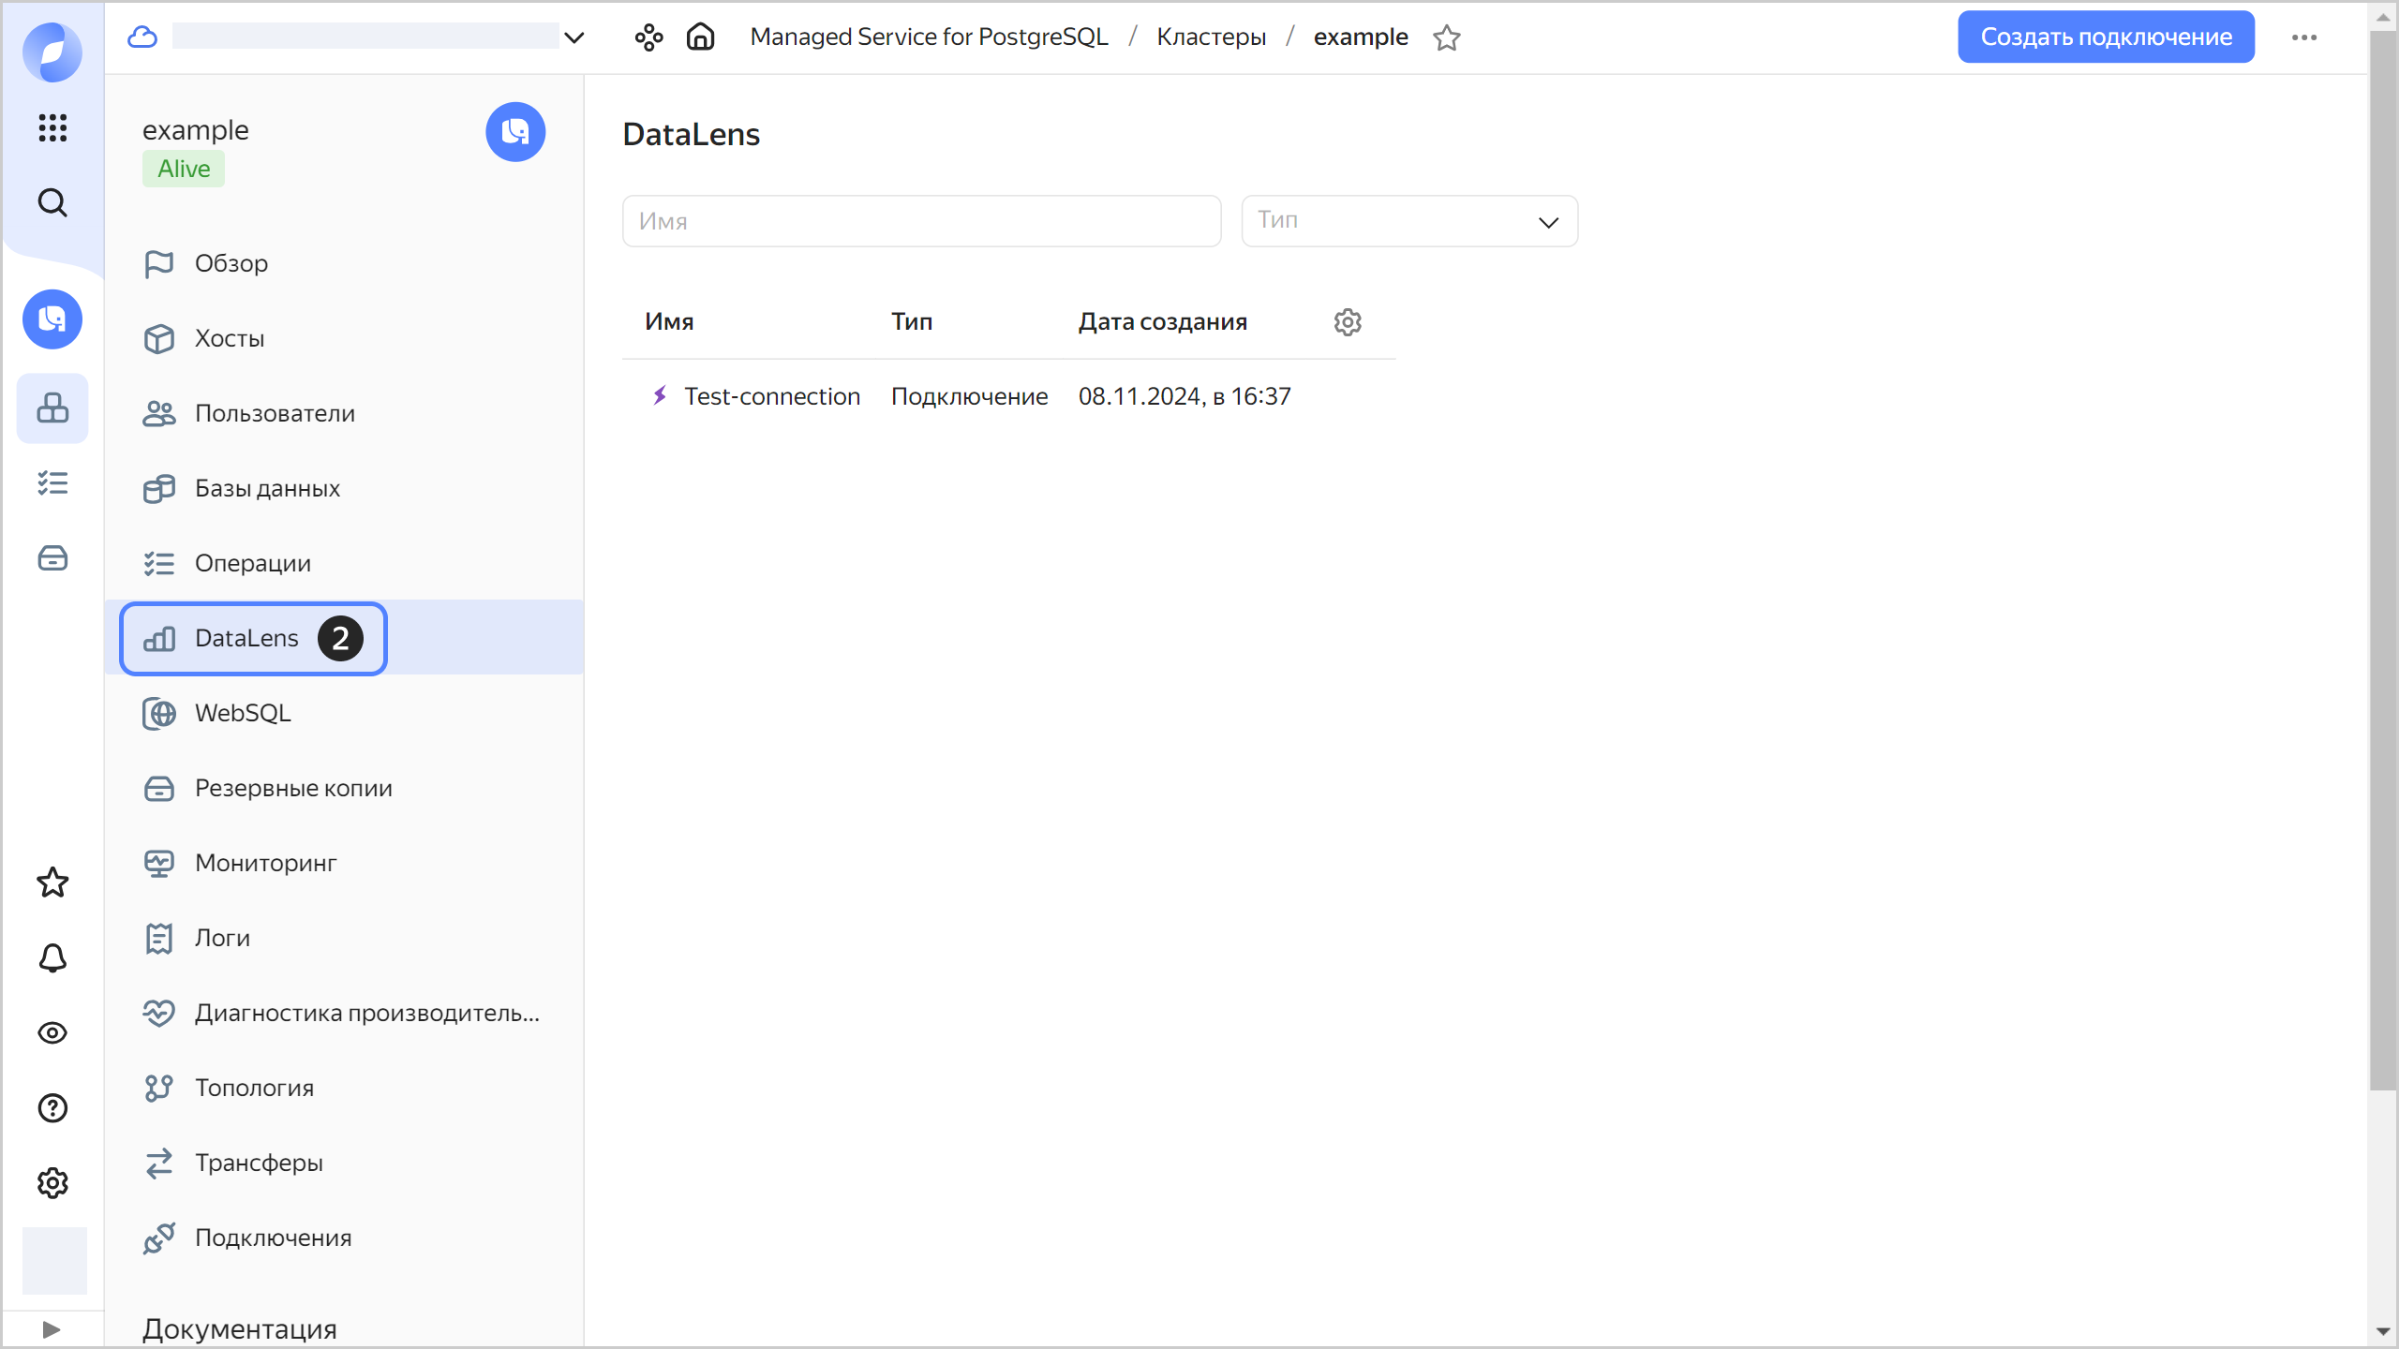
Task: Open settings gear in left rail
Action: tap(52, 1182)
